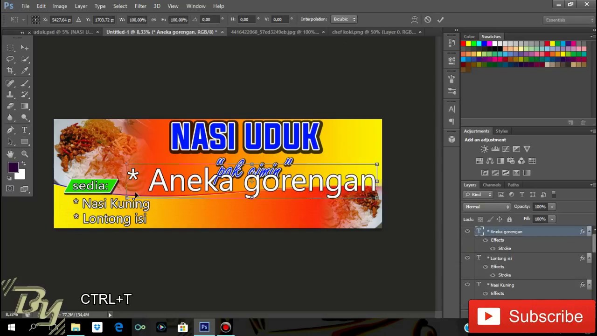Select the Move tool
The width and height of the screenshot is (597, 336).
click(25, 48)
